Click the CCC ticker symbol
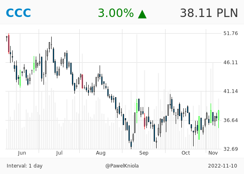 coord(18,13)
